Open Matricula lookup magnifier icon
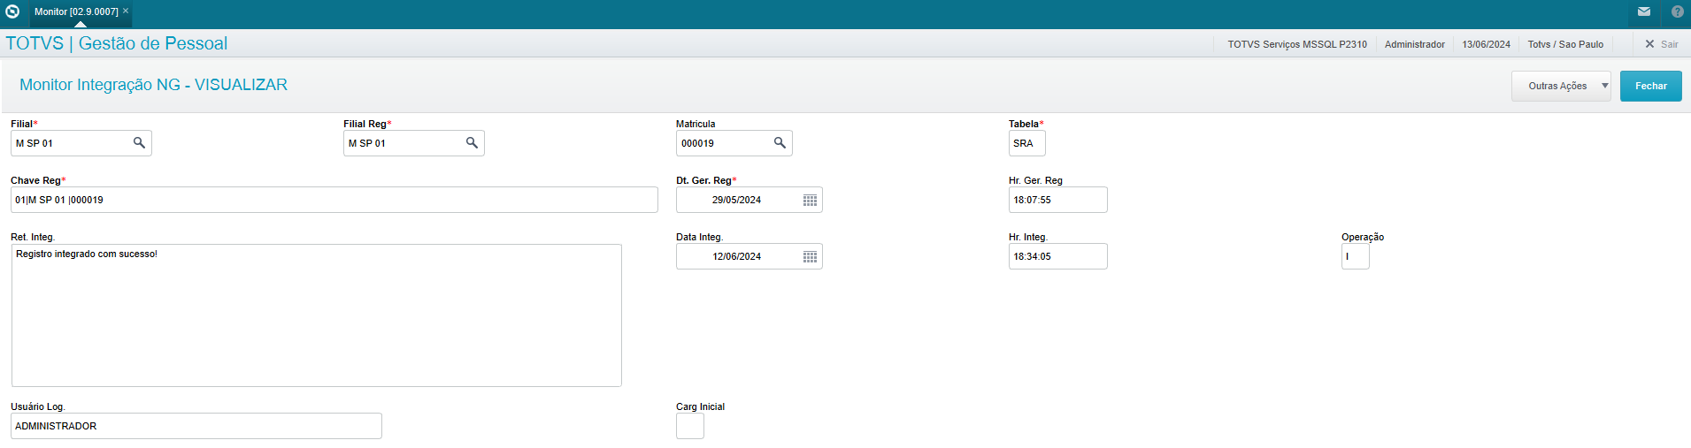Screen dimensions: 1691x448 pyautogui.click(x=780, y=142)
